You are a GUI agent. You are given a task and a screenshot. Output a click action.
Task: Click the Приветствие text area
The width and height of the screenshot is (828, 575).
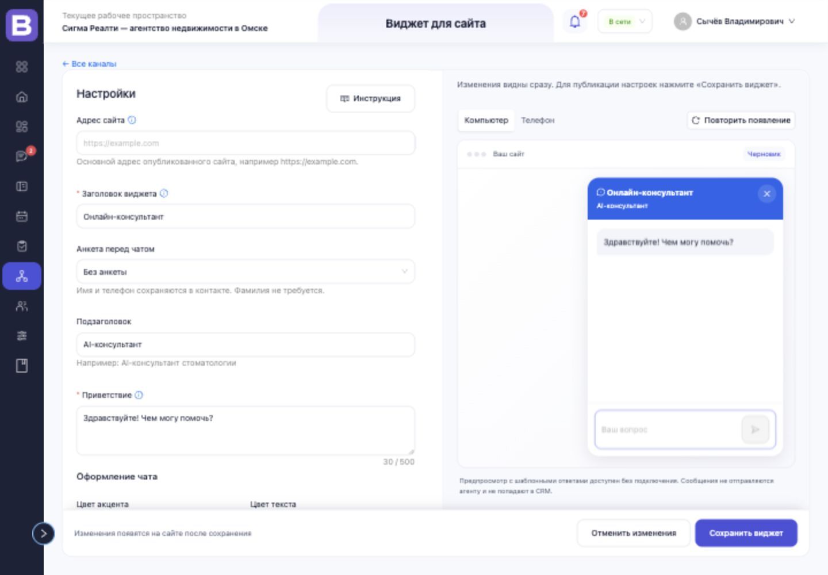(246, 431)
